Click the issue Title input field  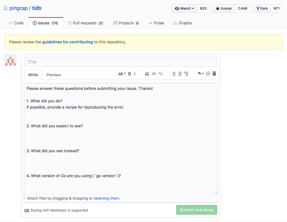(x=121, y=62)
